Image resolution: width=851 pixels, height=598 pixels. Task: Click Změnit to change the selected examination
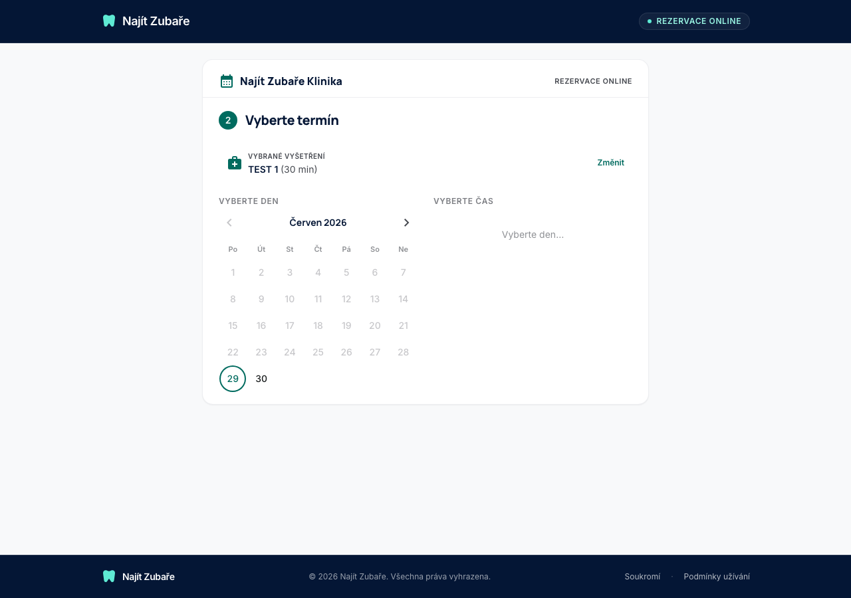(610, 162)
